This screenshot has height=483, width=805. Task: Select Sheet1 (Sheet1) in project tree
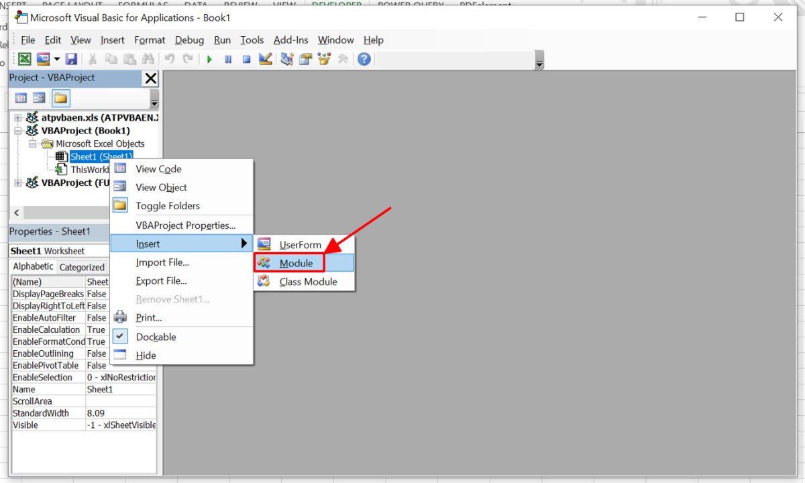101,157
